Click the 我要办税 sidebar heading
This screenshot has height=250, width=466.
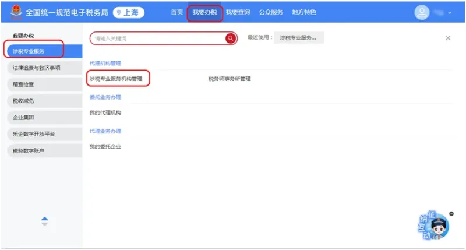point(23,36)
